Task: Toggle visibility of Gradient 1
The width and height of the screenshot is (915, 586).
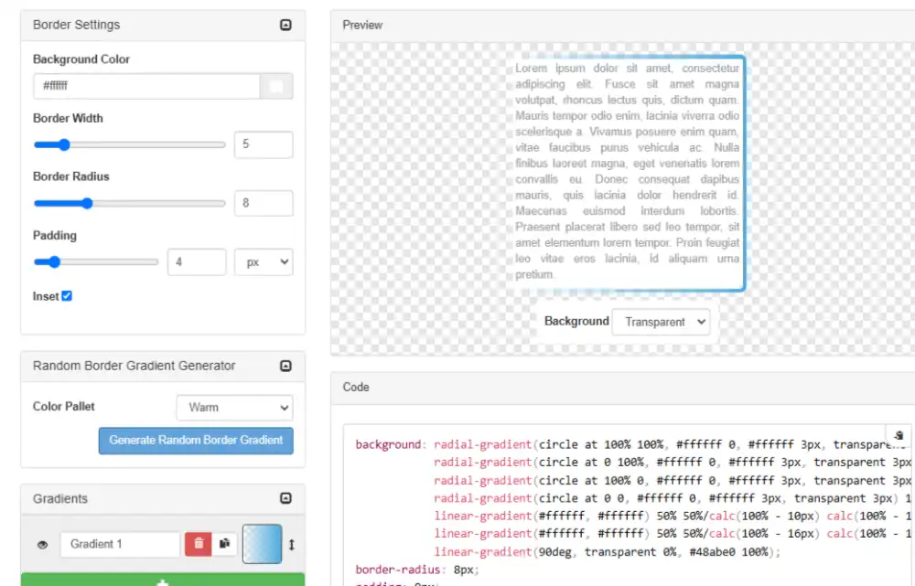Action: (x=43, y=545)
